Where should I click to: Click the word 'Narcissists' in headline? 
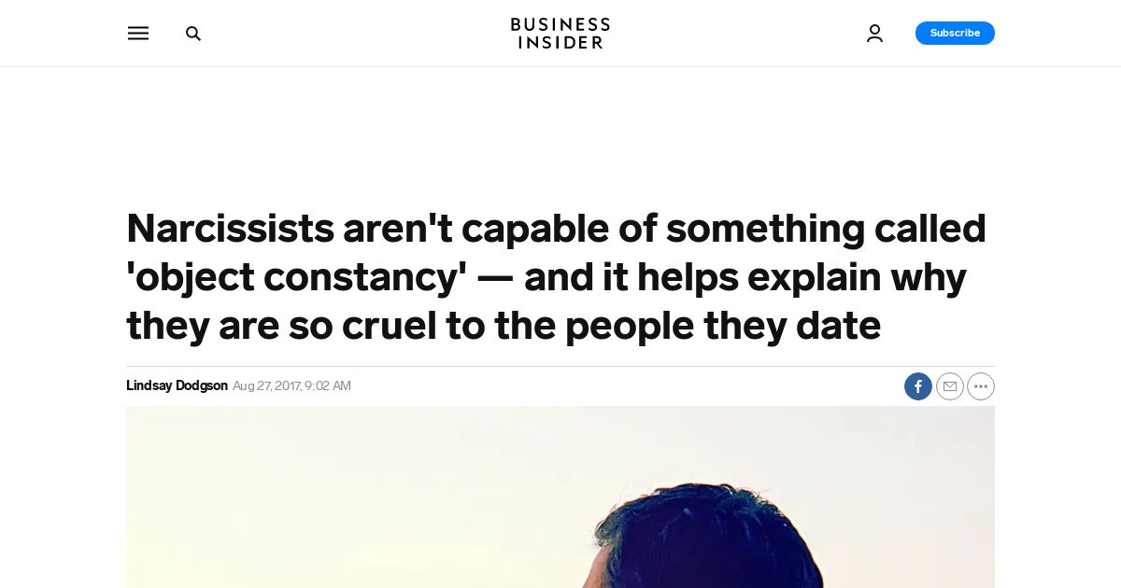coord(231,228)
